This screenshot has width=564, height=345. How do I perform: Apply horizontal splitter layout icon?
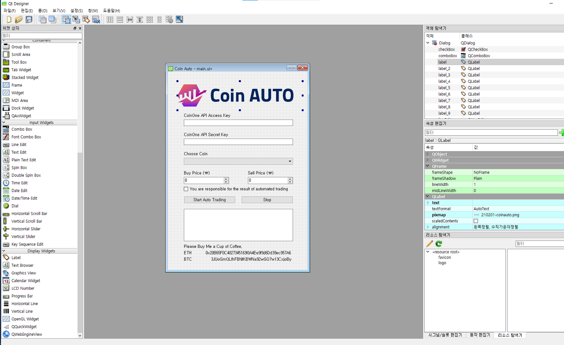[130, 19]
